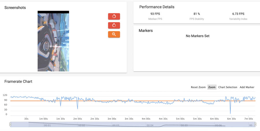Grab the right handle of the range navigator
Image resolution: width=260 pixels, height=131 pixels.
click(x=255, y=124)
